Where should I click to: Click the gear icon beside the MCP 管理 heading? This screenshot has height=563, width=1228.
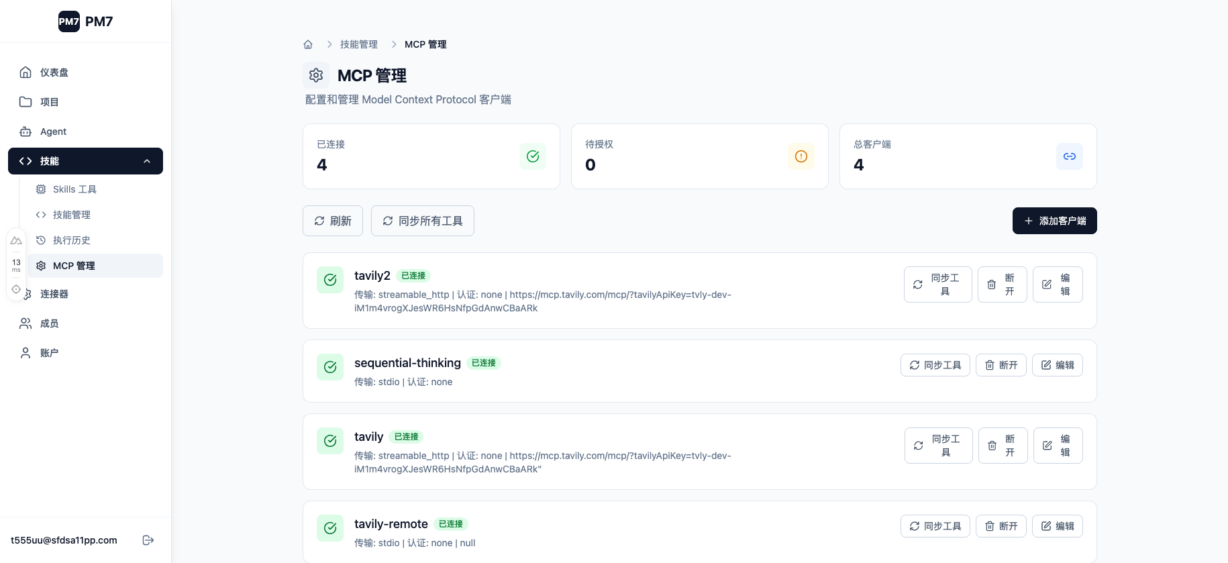[x=316, y=75]
